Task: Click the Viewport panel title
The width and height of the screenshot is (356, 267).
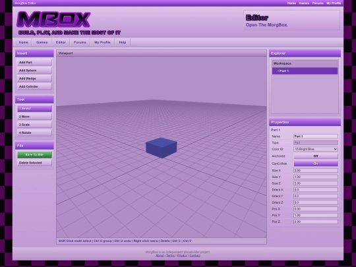Action: click(66, 53)
